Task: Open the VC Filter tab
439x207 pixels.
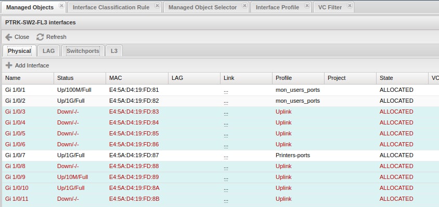Action: (x=330, y=7)
